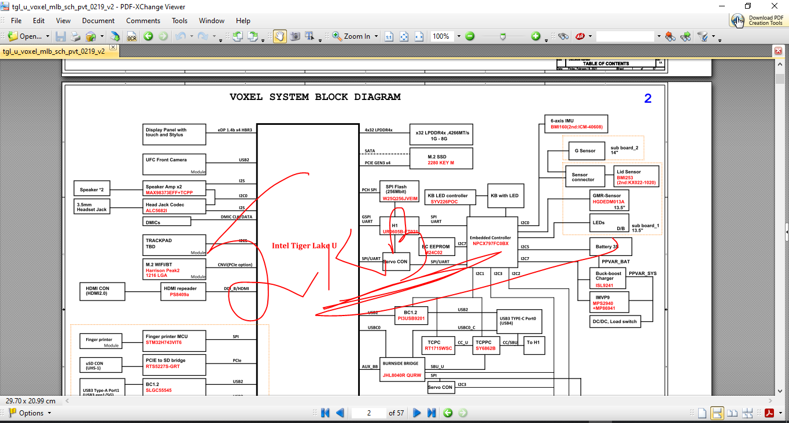Select continuous page layout
Image resolution: width=789 pixels, height=423 pixels.
[717, 413]
